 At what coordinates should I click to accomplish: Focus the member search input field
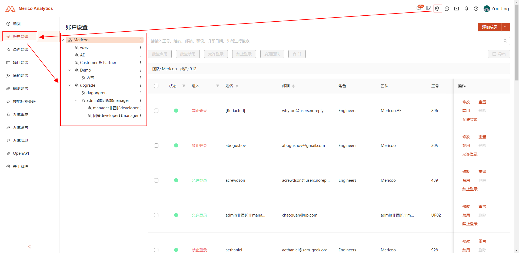tap(324, 41)
